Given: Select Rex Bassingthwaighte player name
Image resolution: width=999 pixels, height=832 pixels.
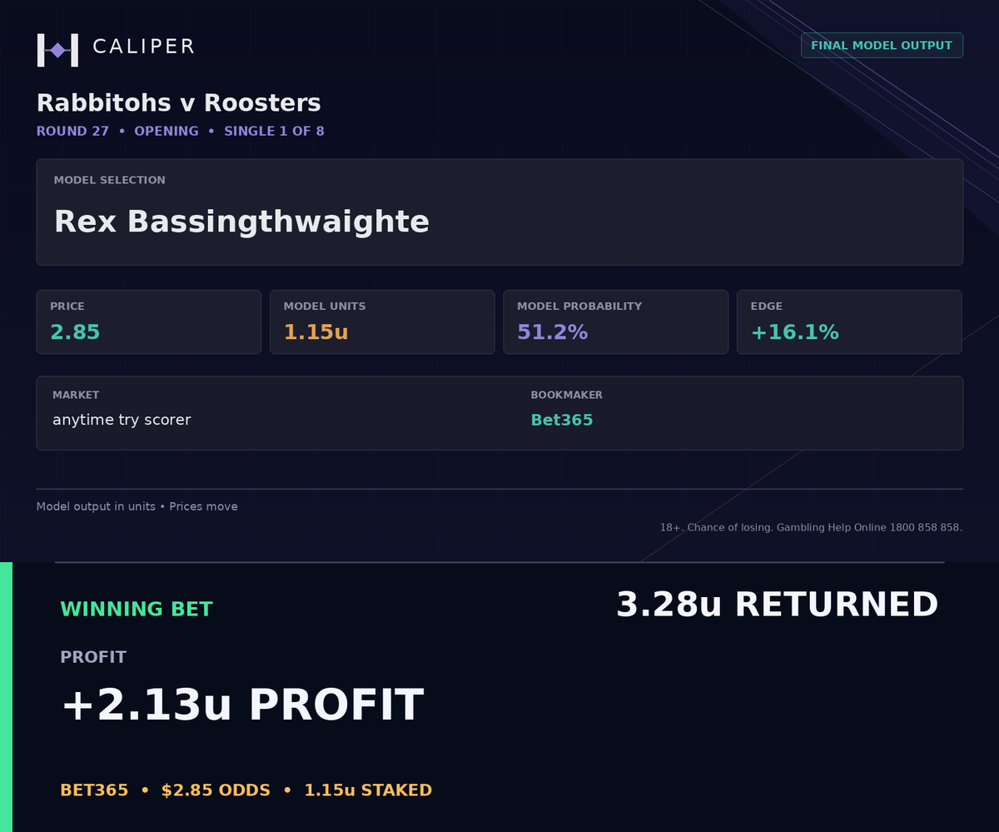Looking at the screenshot, I should [241, 222].
